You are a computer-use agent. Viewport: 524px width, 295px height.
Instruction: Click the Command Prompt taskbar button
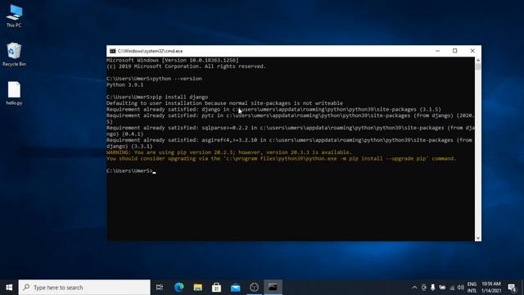[x=273, y=288]
